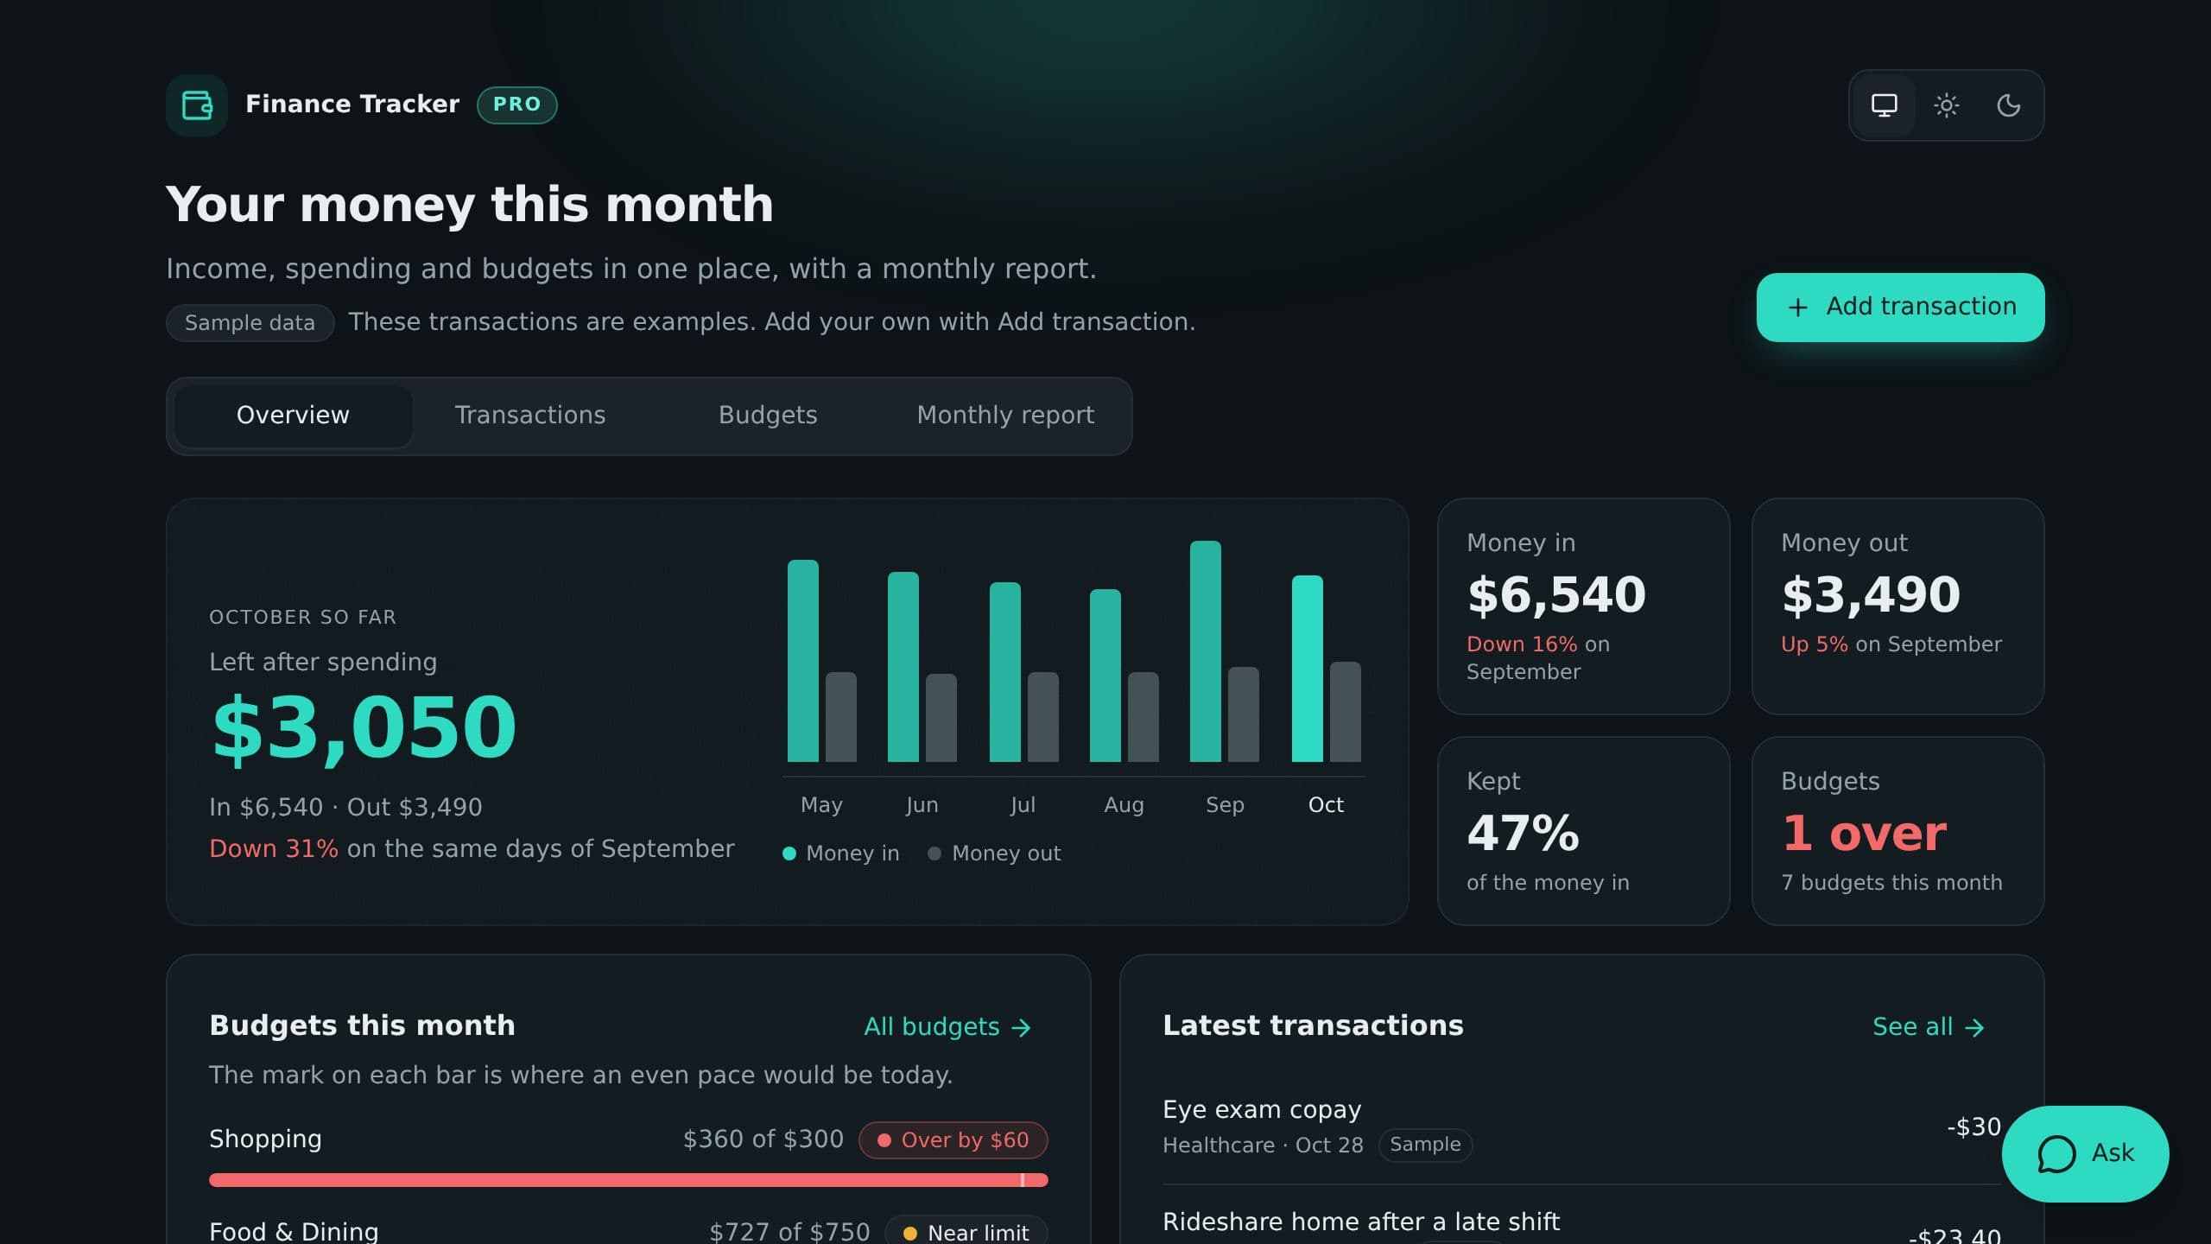2211x1244 pixels.
Task: Open the Monthly report tab
Action: coord(1005,416)
